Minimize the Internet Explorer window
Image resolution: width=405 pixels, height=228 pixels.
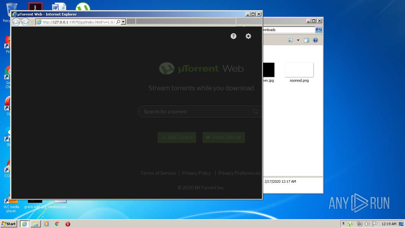[248, 14]
